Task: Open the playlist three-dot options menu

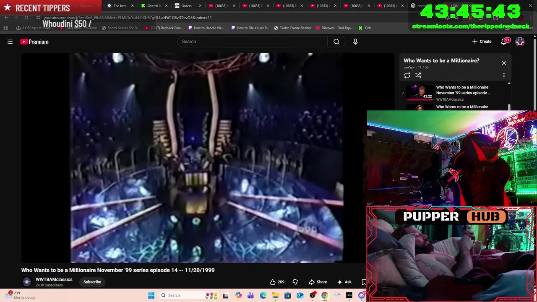Action: [x=504, y=75]
